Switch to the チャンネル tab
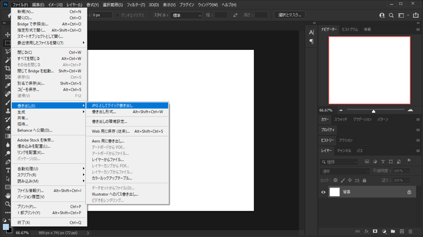423x237 pixels. 344,150
